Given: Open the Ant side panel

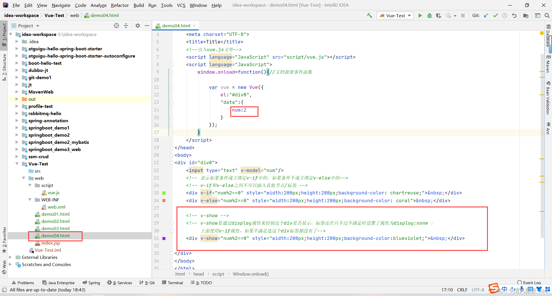Looking at the screenshot, I should pyautogui.click(x=548, y=128).
